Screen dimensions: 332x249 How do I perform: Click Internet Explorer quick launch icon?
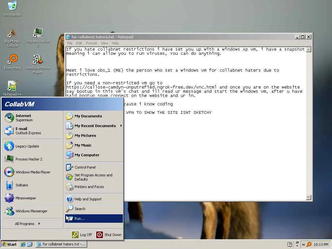[x=23, y=244]
